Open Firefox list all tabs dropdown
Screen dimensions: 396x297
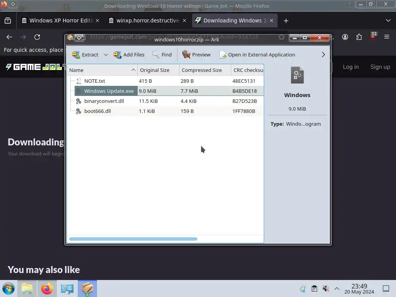[388, 20]
